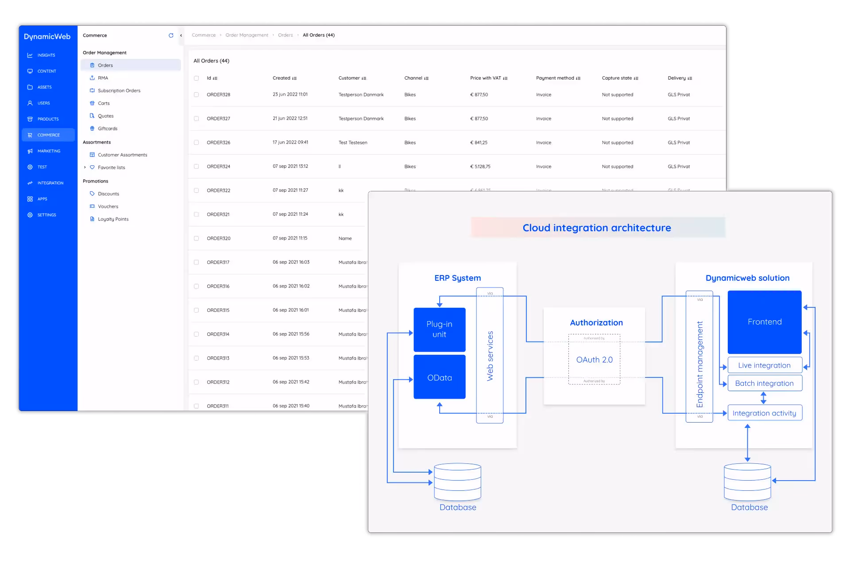Open Products via its sidebar icon

(x=30, y=119)
